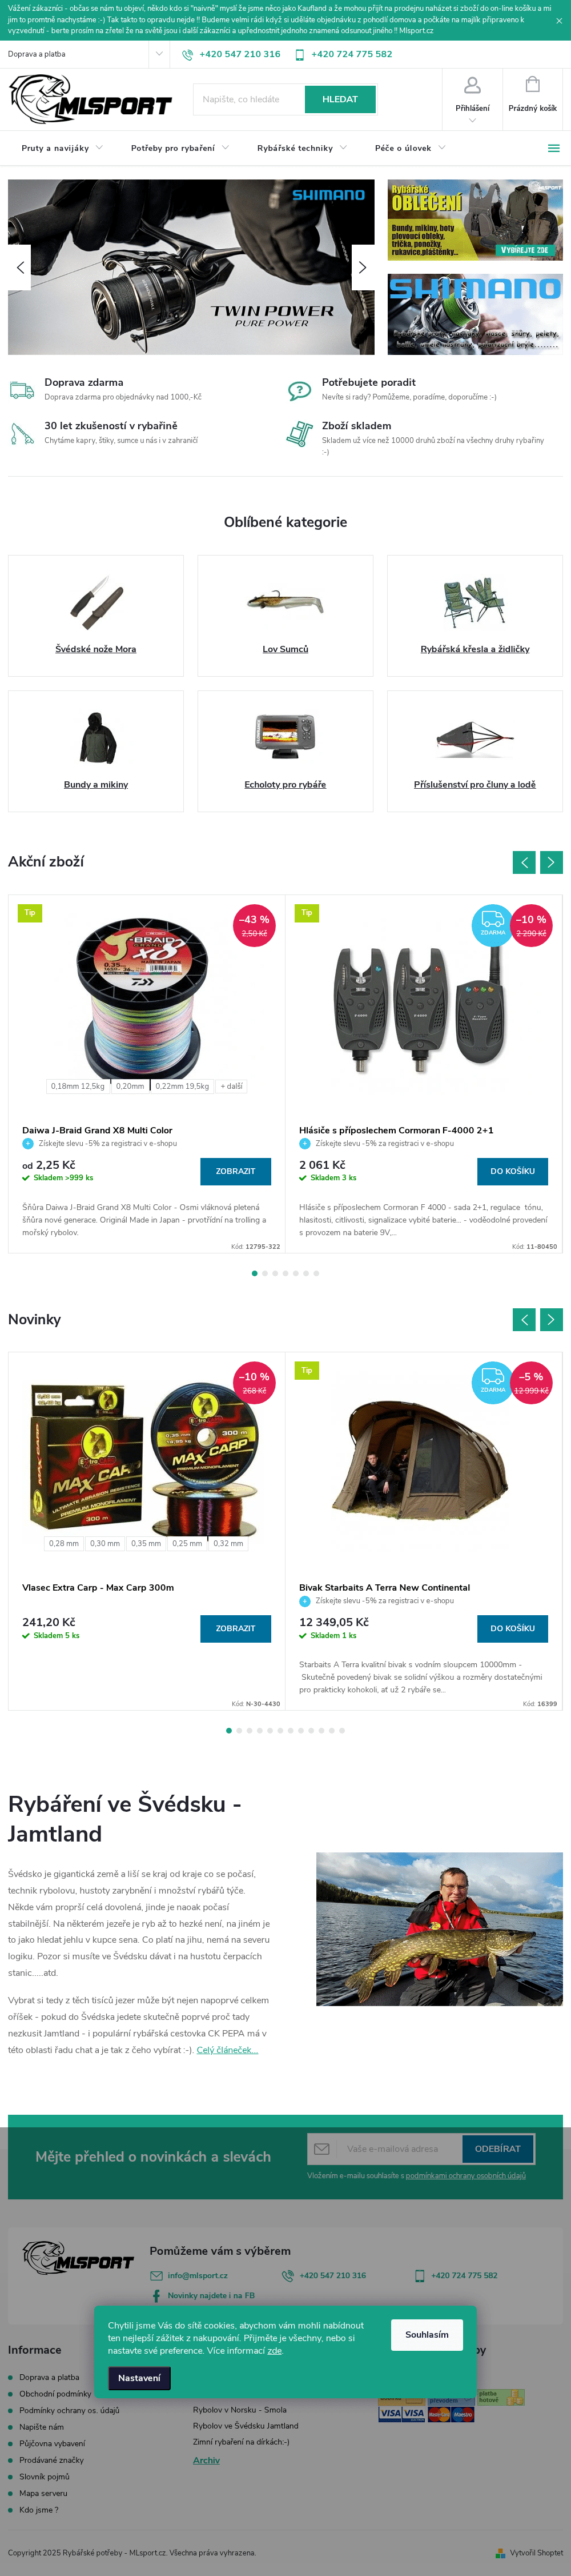Close the green announcement banner at top
Viewport: 571px width, 2576px height.
pos(558,20)
